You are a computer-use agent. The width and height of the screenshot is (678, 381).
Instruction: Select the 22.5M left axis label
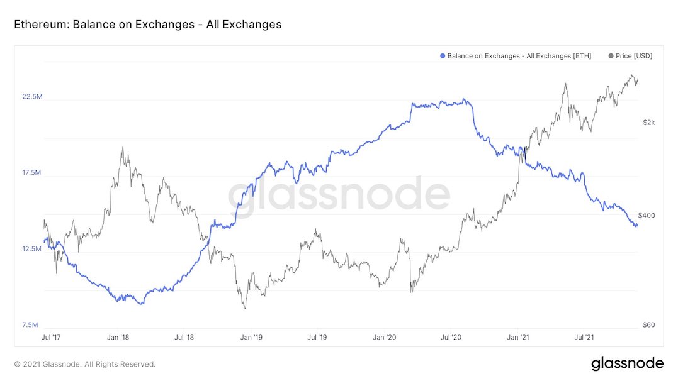tap(32, 97)
